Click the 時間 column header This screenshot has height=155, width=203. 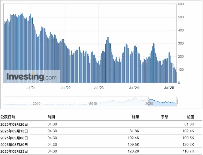(x=51, y=117)
